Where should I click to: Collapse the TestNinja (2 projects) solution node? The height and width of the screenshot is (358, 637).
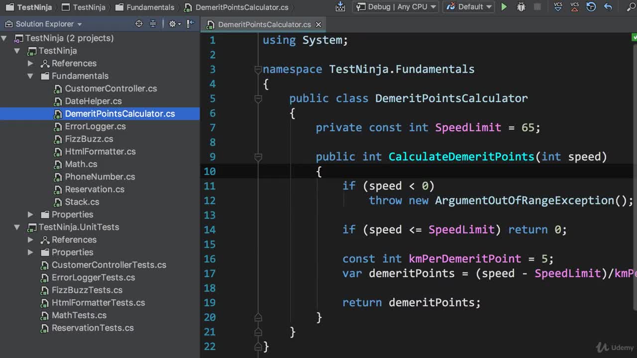(4, 38)
